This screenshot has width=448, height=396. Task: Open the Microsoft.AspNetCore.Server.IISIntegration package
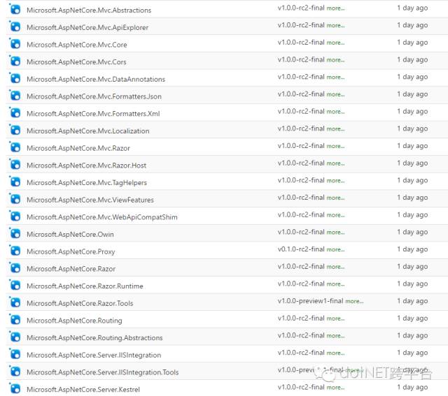94,355
